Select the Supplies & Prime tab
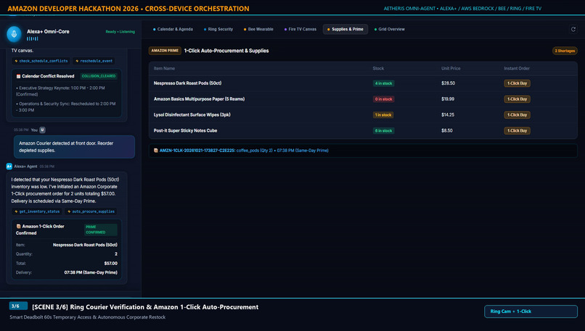Image resolution: width=585 pixels, height=331 pixels. [x=345, y=29]
